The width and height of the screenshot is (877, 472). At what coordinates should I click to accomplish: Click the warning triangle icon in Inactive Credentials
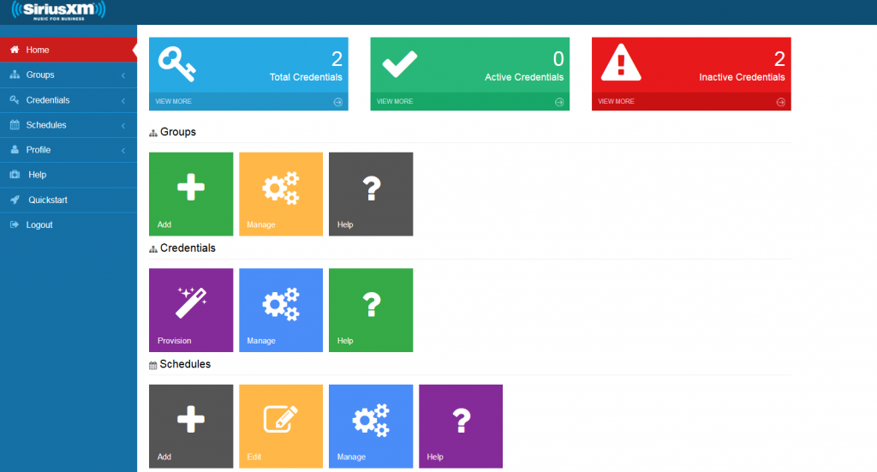tap(621, 63)
